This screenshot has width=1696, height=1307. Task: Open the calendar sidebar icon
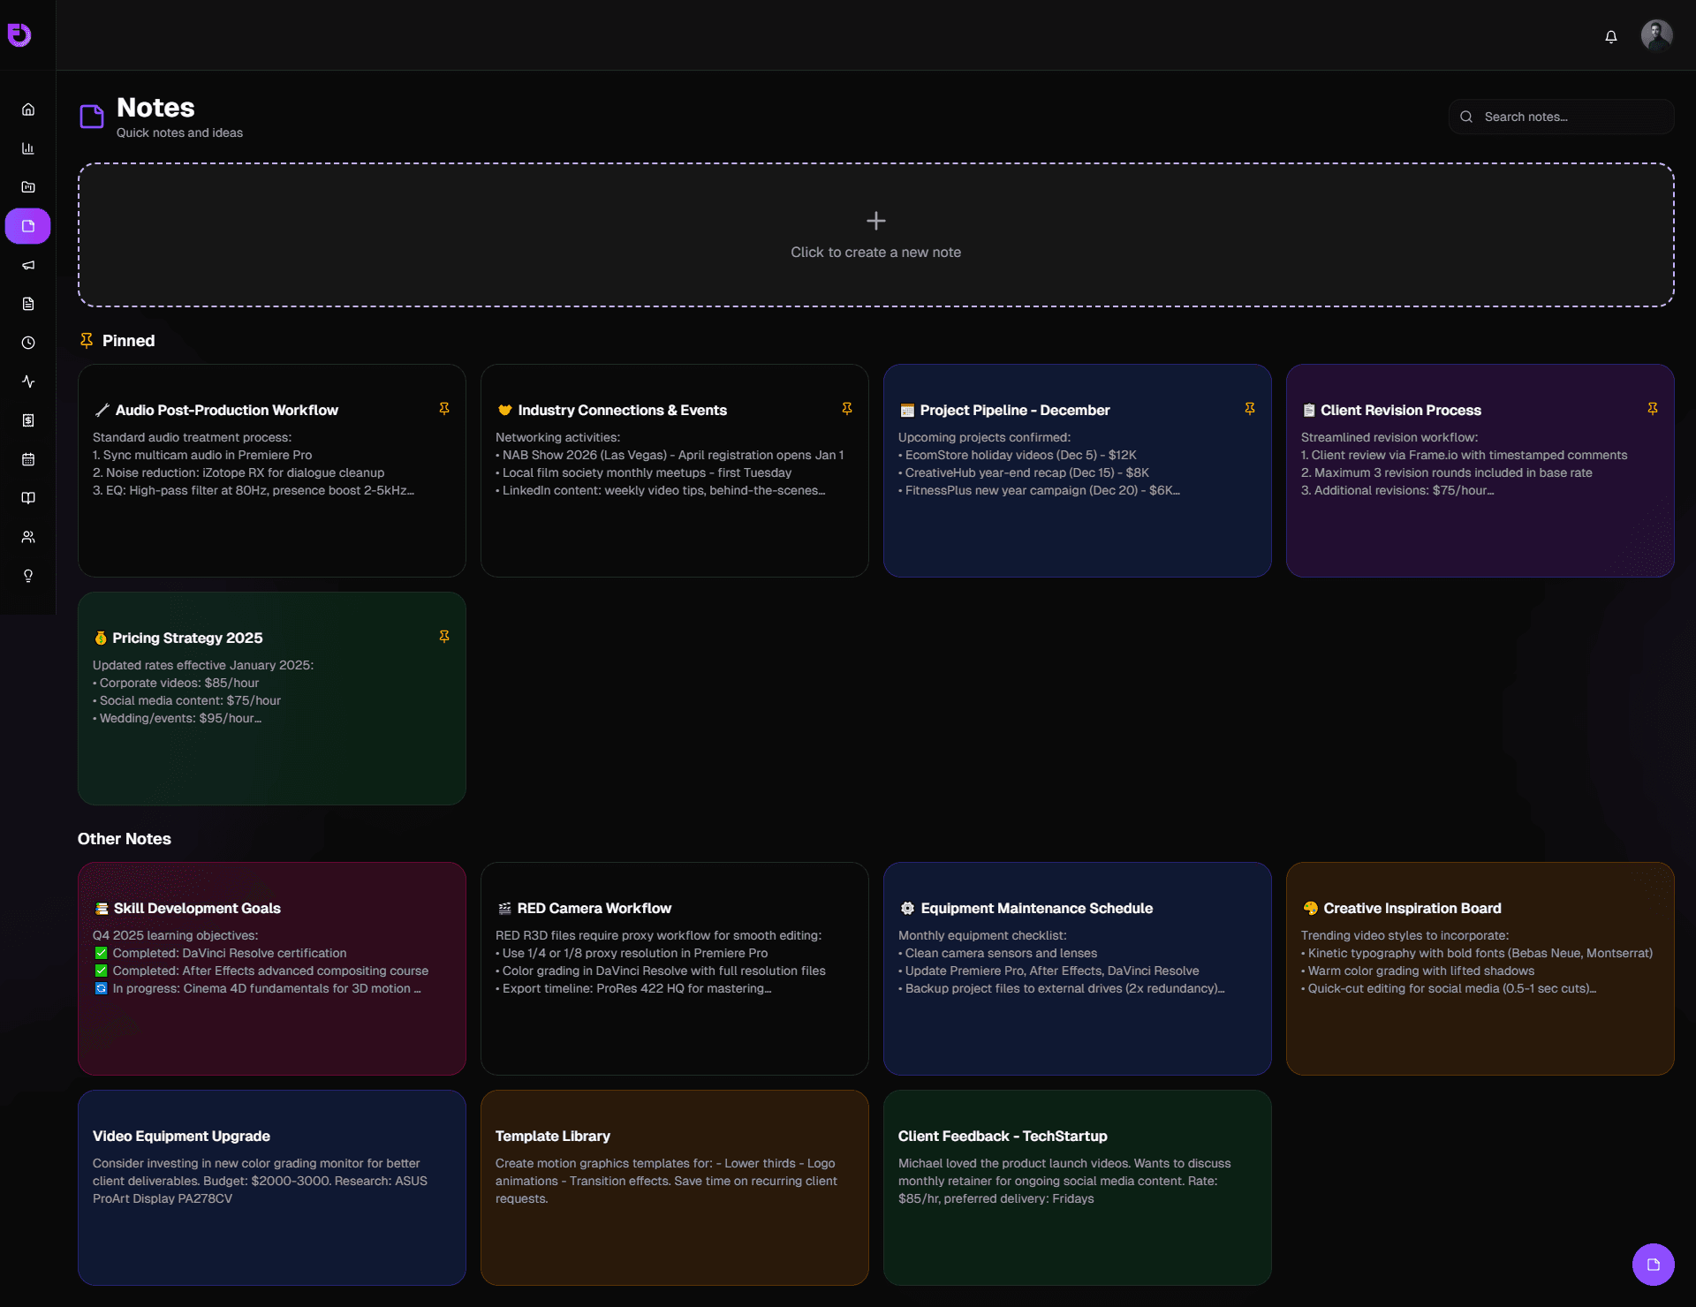tap(28, 459)
